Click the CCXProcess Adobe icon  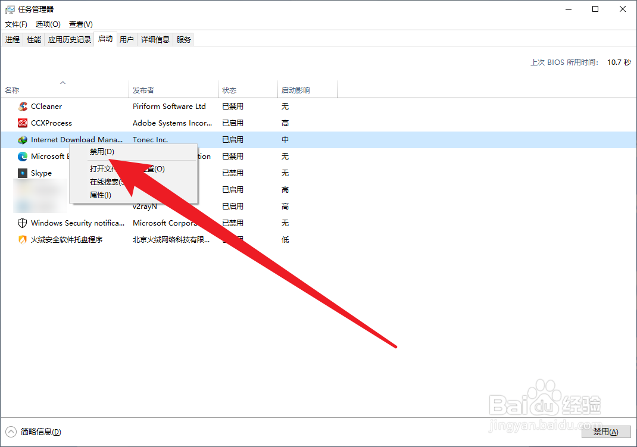tap(23, 123)
